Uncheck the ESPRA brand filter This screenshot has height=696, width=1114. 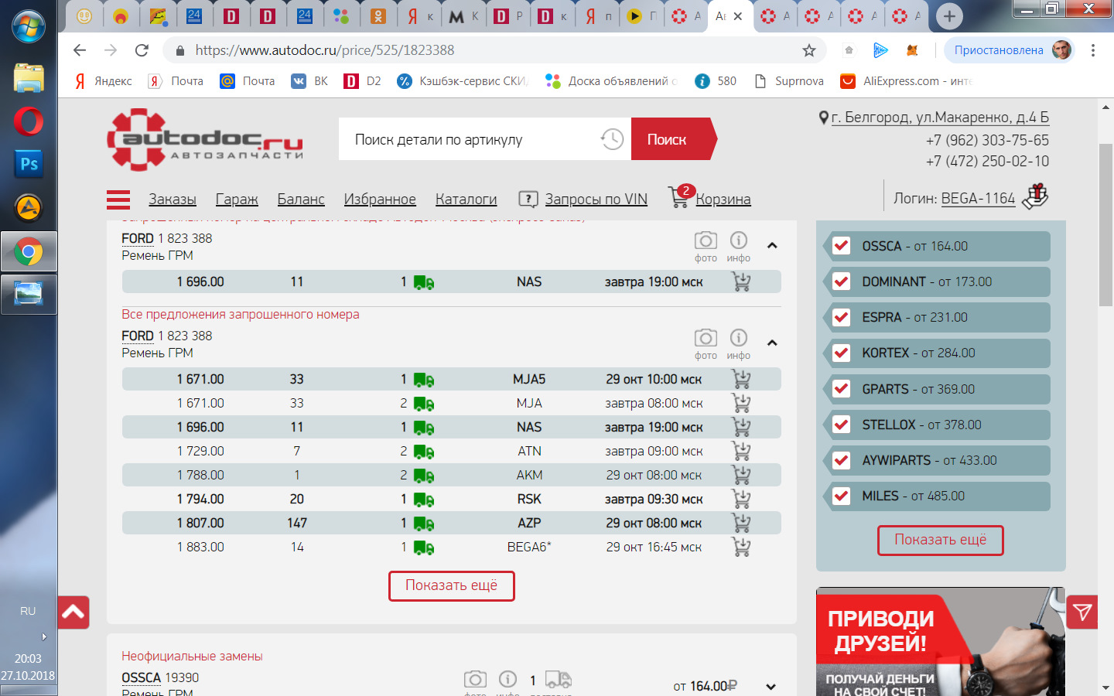(842, 317)
